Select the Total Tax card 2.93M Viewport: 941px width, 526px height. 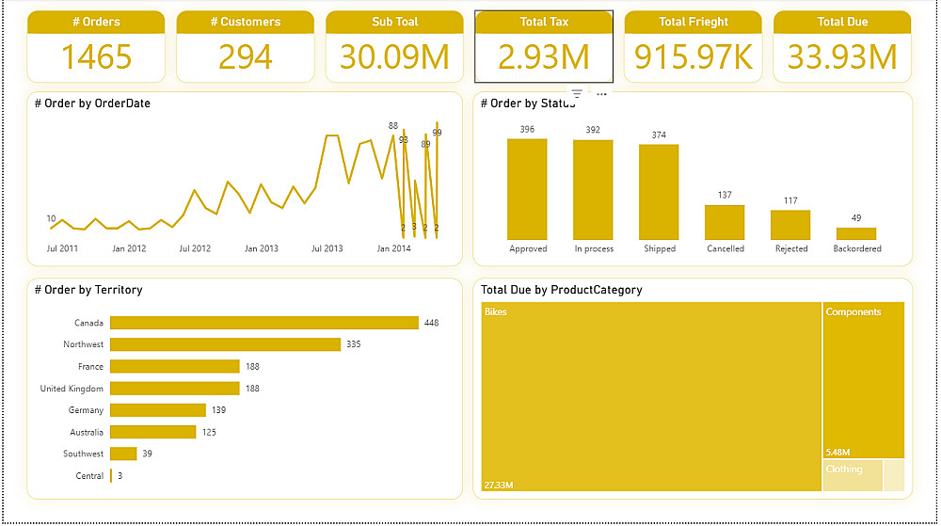pos(544,47)
